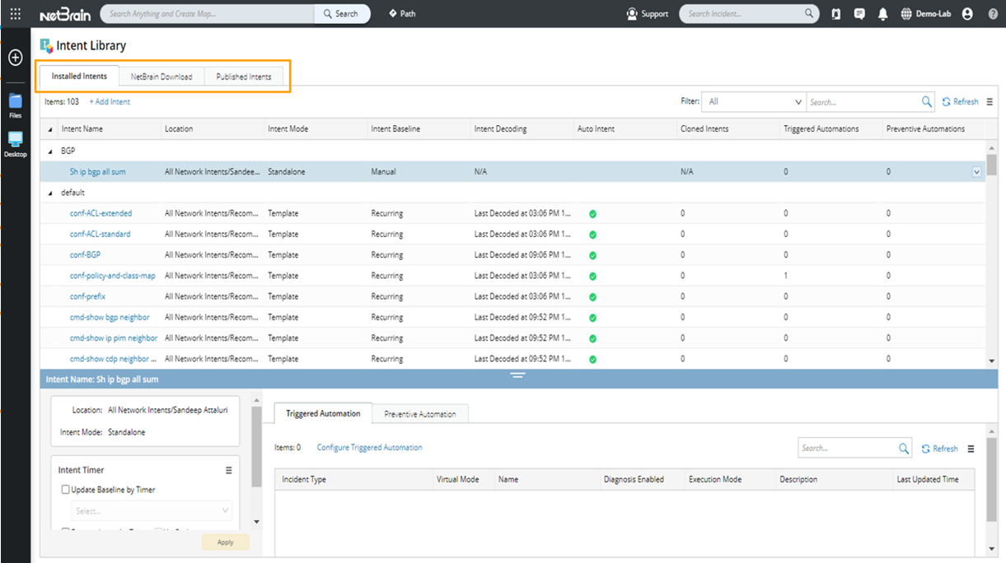Click the green Auto Intent check for conf-BGP
This screenshot has height=563, width=1006.
(x=592, y=255)
